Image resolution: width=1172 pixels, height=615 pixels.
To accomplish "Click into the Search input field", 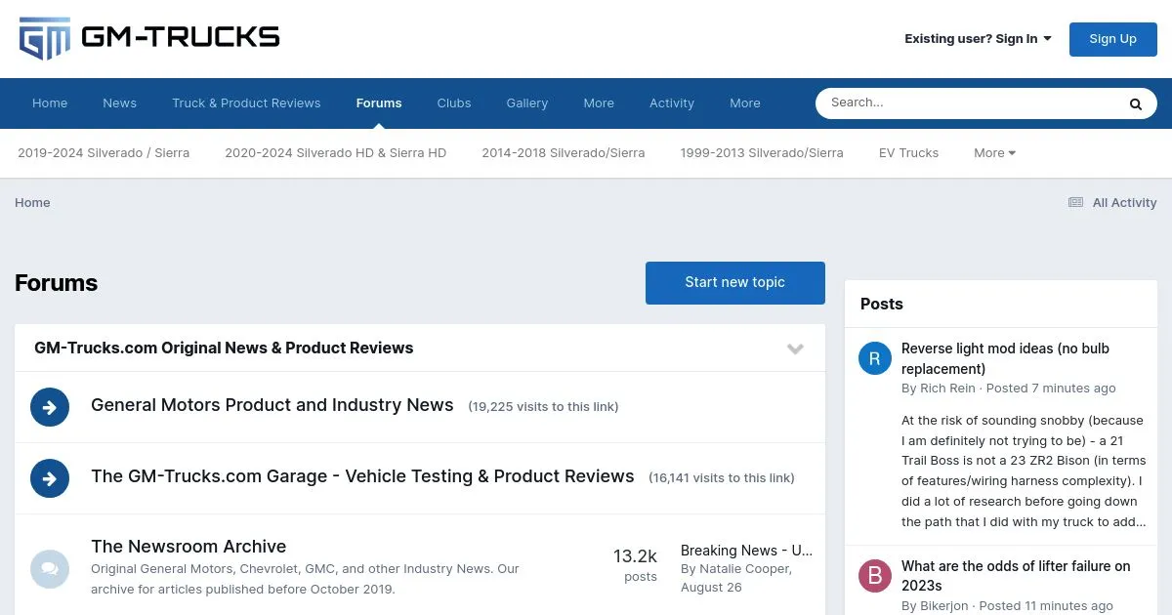I will [967, 102].
